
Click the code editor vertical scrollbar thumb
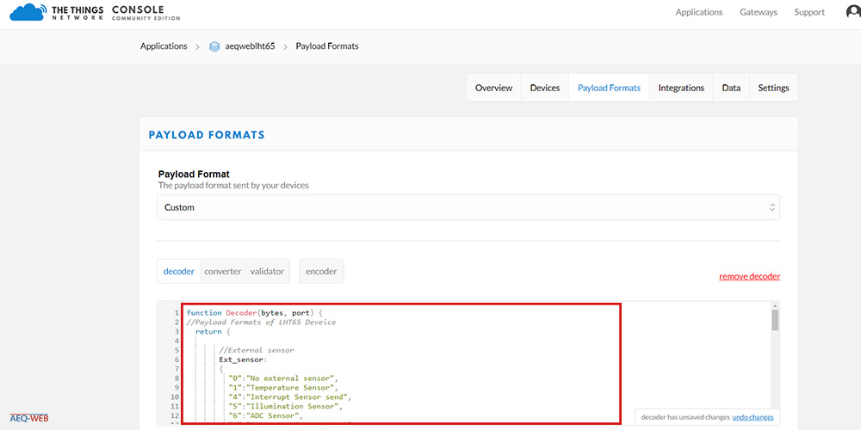point(775,320)
